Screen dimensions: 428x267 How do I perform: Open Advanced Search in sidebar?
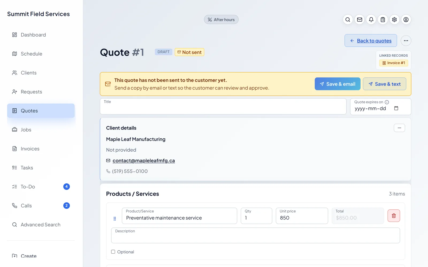pos(41,225)
